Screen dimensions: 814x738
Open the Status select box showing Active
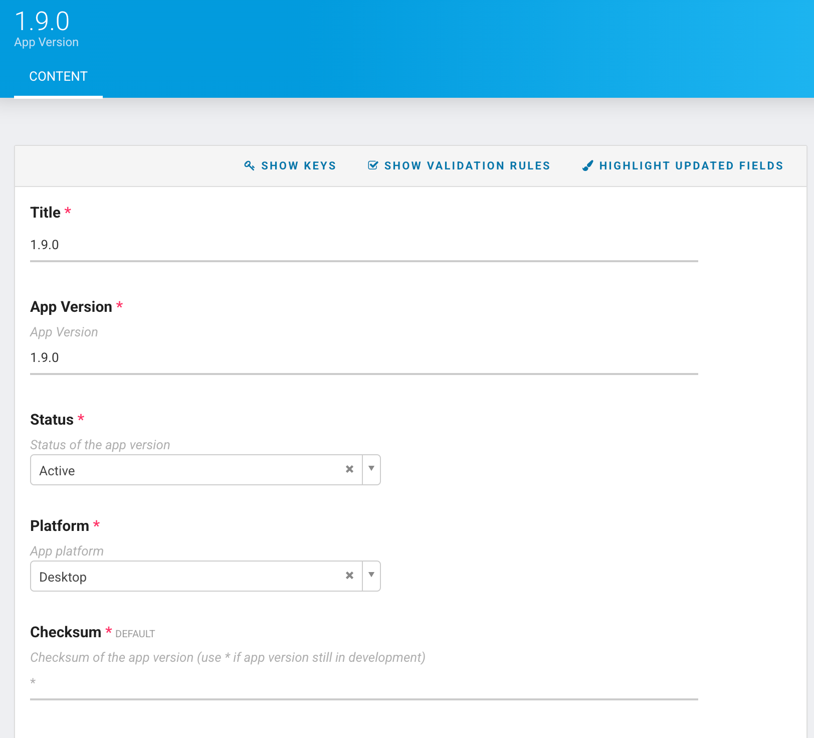point(185,470)
